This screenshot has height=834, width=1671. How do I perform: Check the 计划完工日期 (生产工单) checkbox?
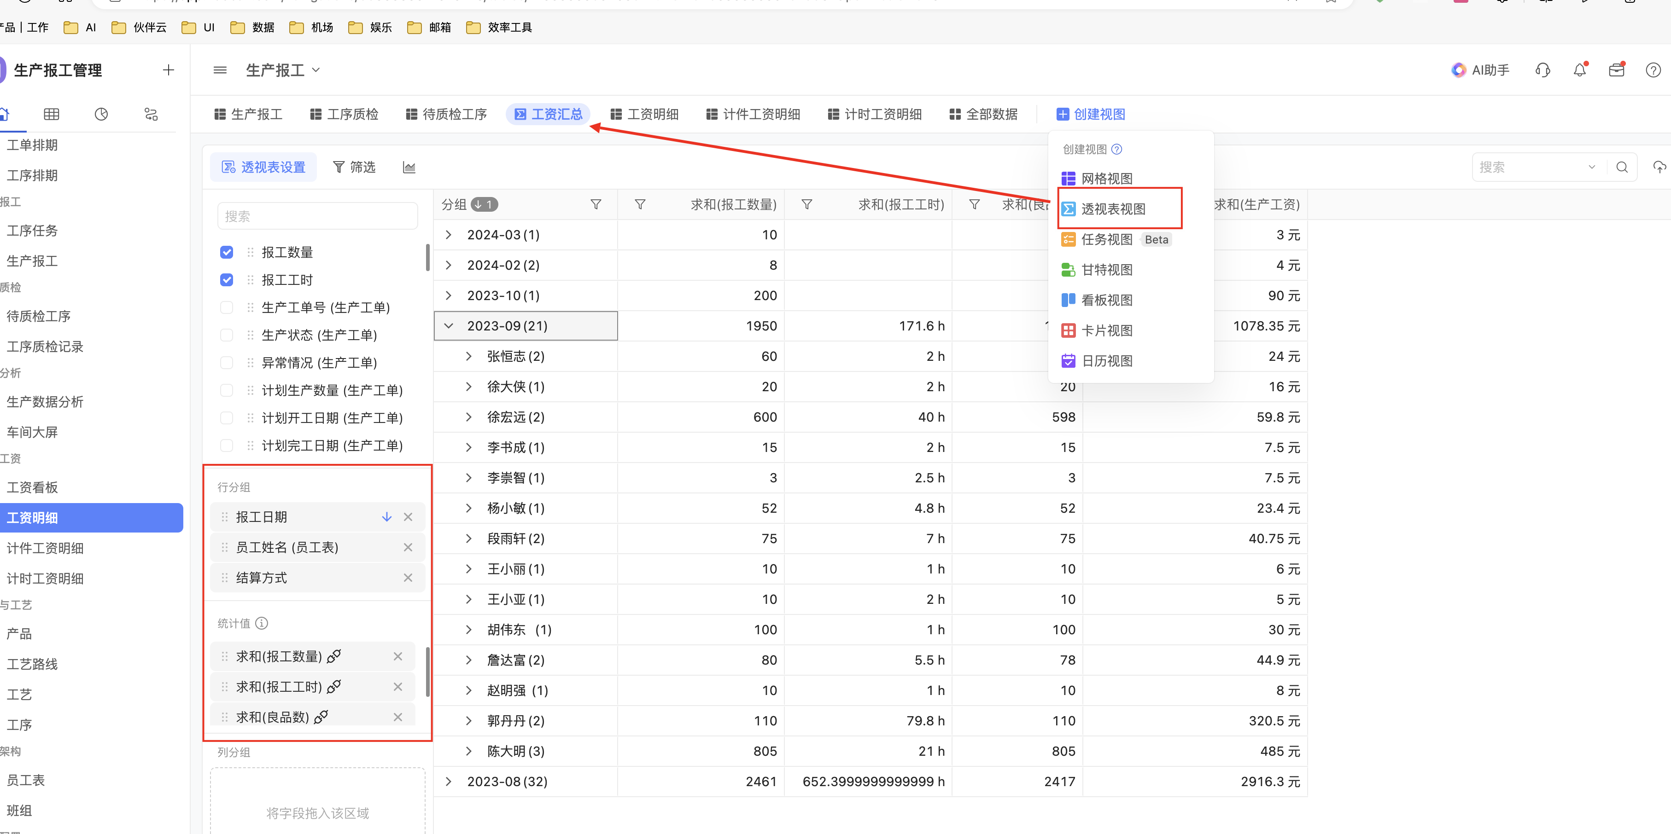point(227,446)
